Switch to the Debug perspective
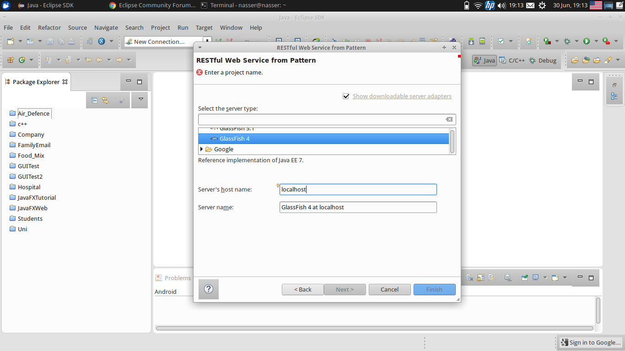The image size is (625, 351). tap(543, 60)
